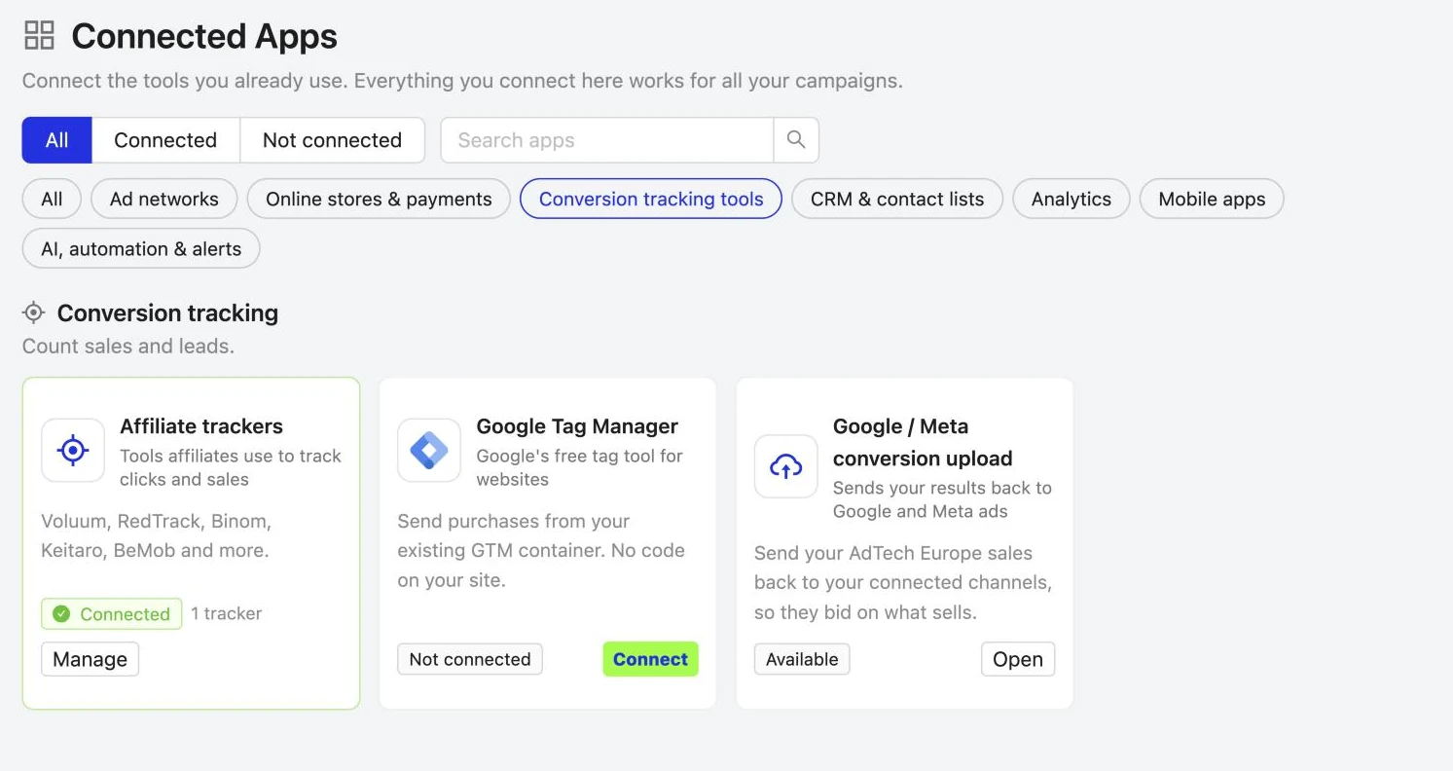
Task: Click the Connected Apps grid icon
Action: pos(39,36)
